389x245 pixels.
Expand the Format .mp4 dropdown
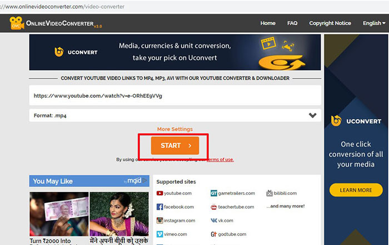tap(312, 116)
